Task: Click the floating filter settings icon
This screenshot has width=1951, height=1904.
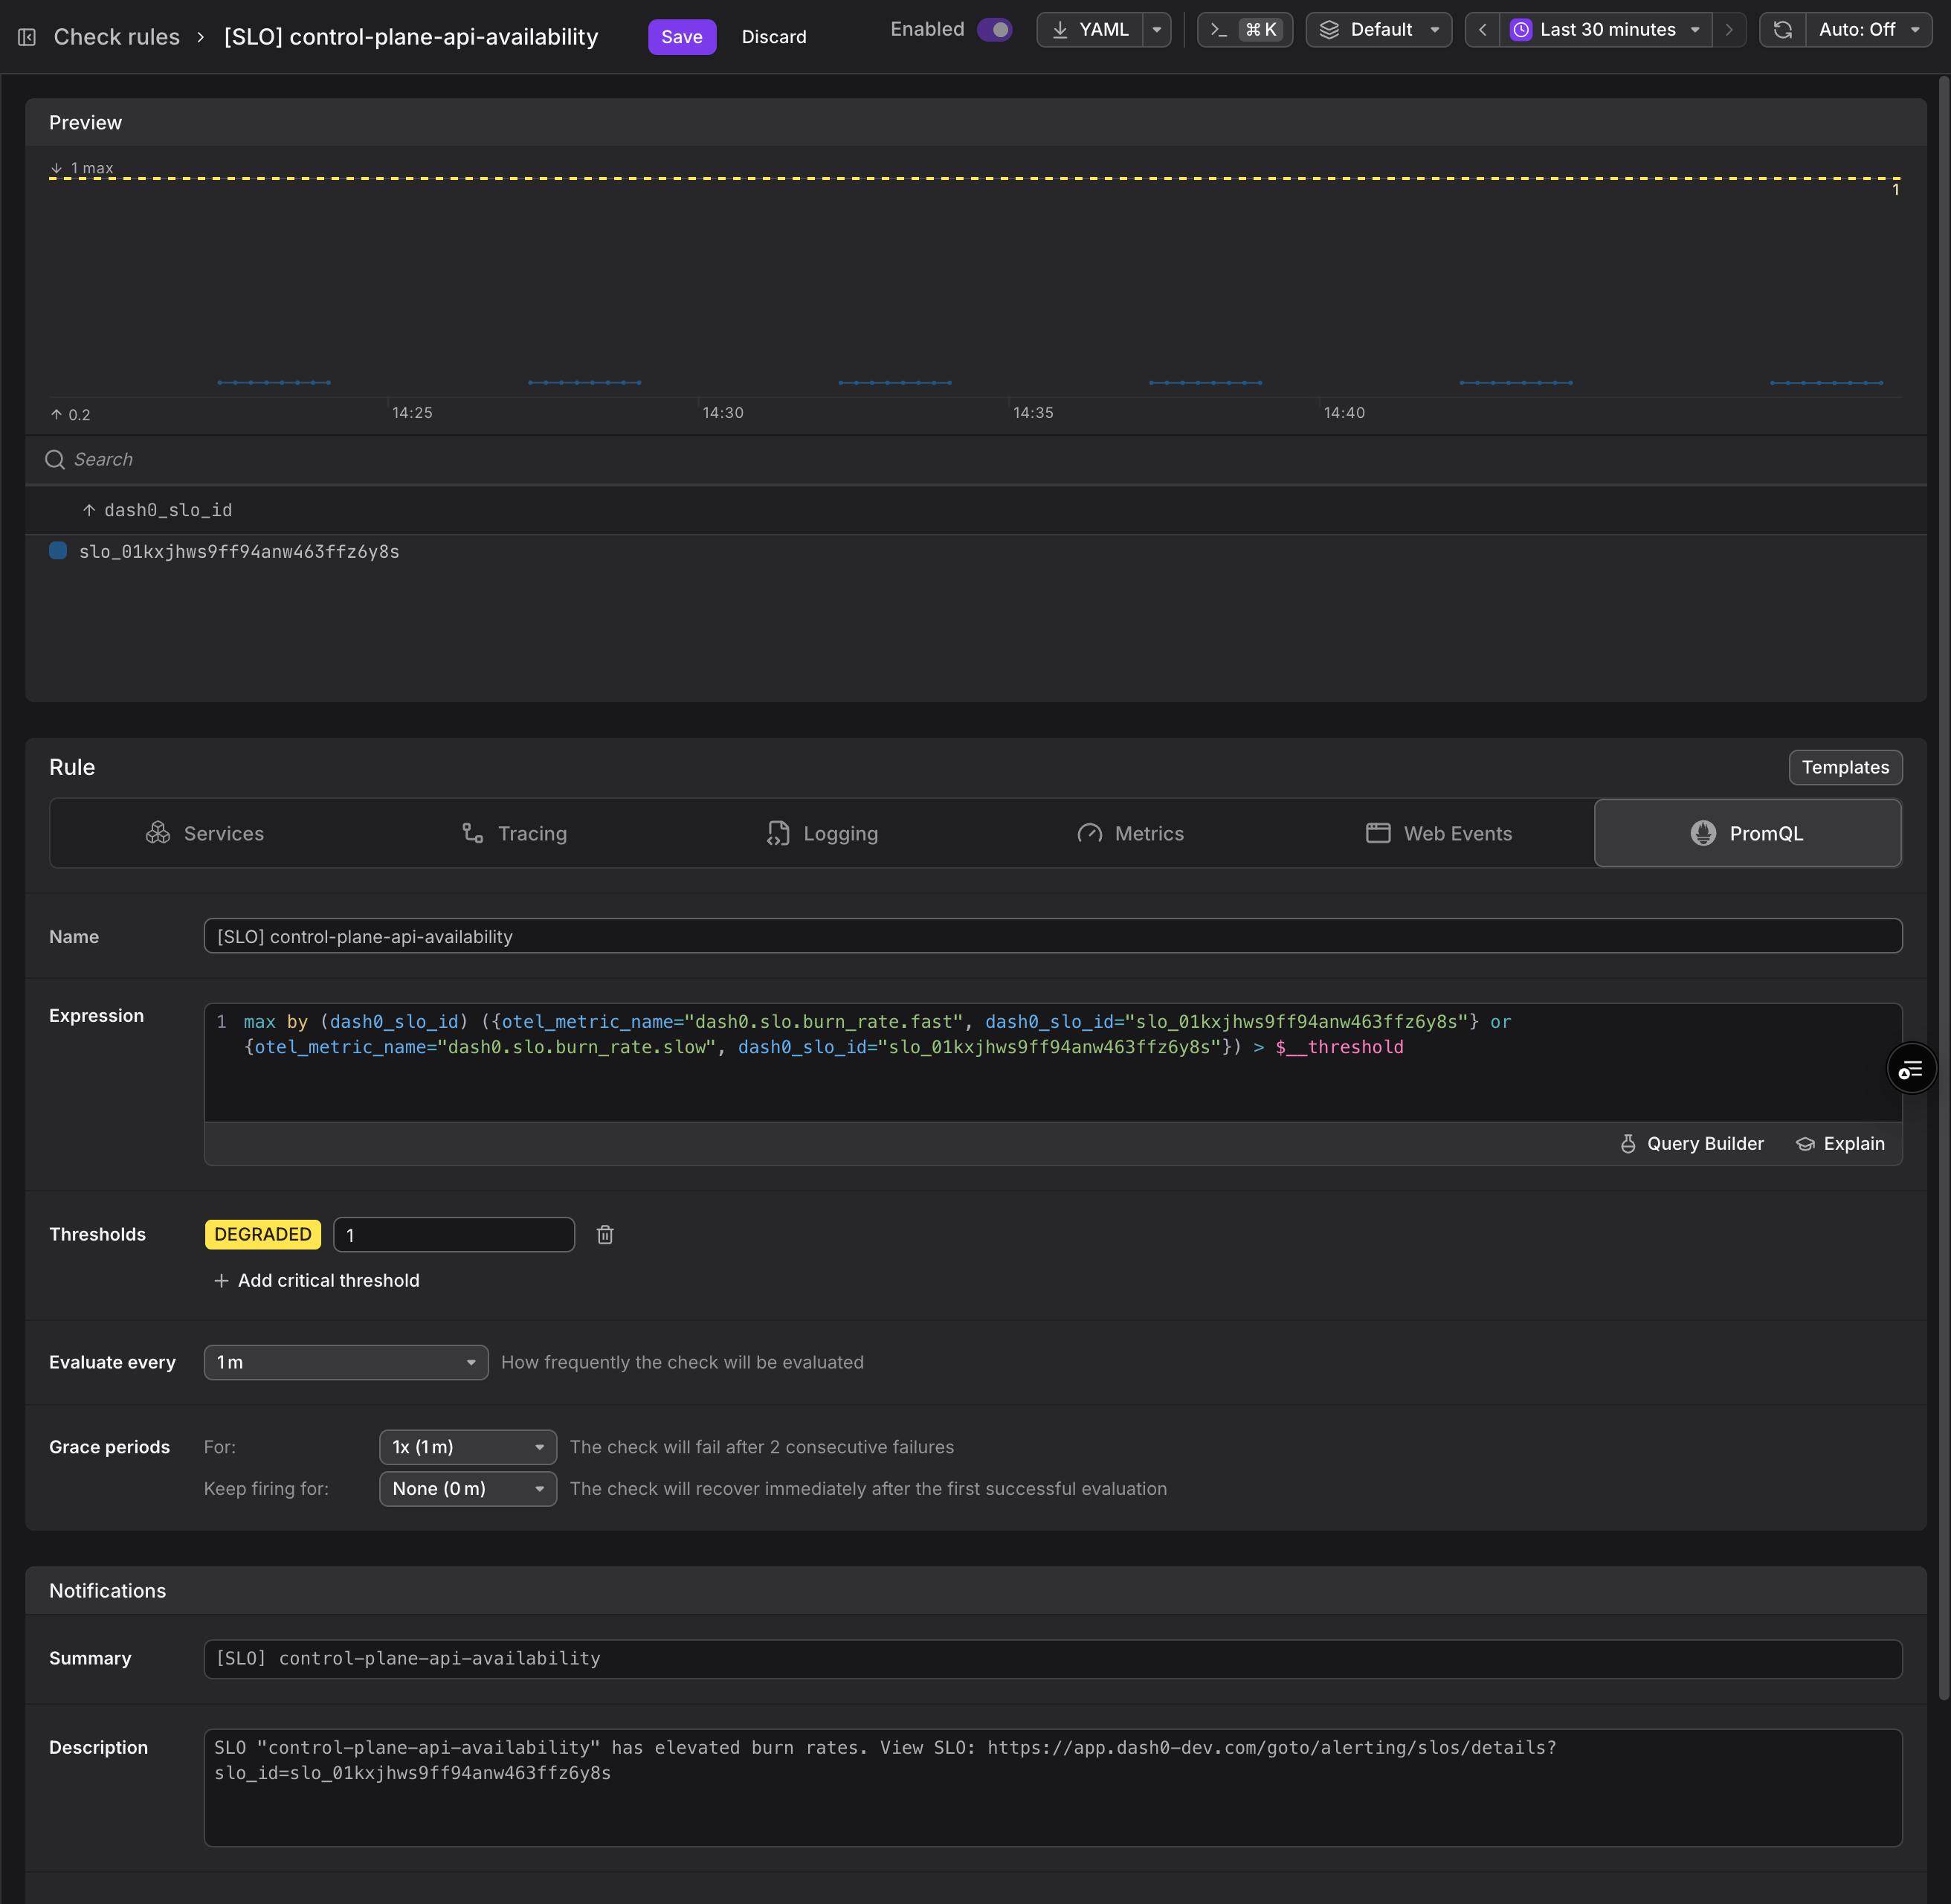Action: (1911, 1069)
